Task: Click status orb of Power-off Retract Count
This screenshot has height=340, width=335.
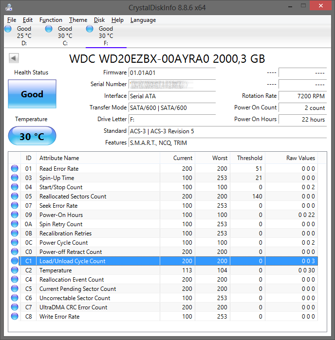Action: click(x=15, y=251)
